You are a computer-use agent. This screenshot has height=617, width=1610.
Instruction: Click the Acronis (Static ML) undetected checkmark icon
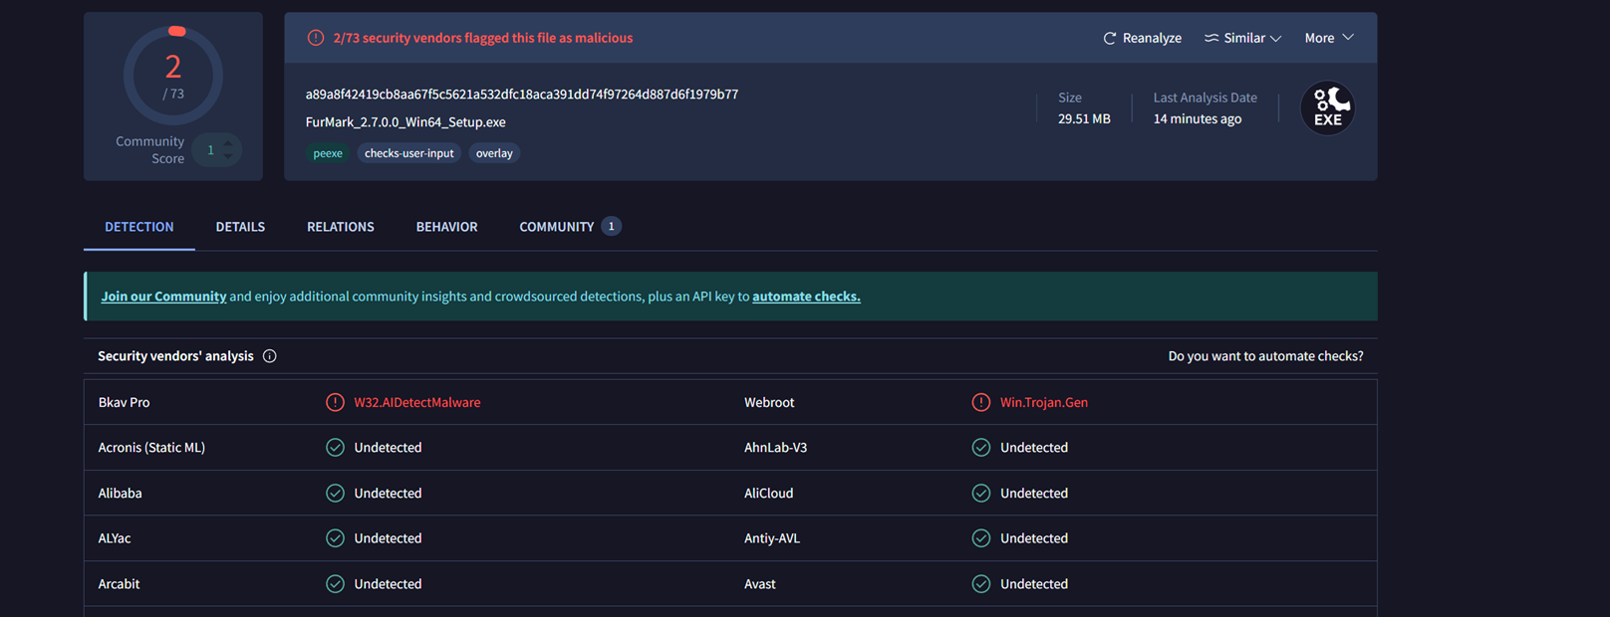tap(335, 448)
